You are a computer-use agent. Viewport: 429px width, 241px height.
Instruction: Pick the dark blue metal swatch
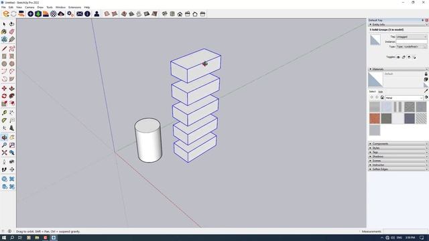410,118
